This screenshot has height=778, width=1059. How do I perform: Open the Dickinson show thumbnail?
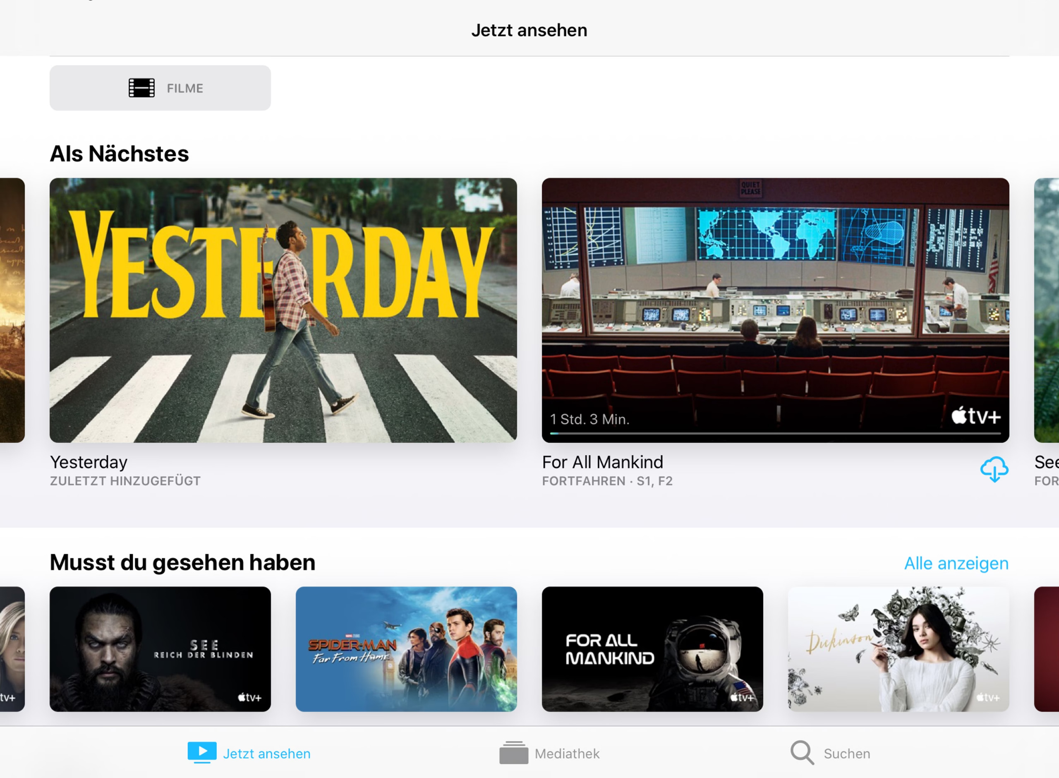898,648
